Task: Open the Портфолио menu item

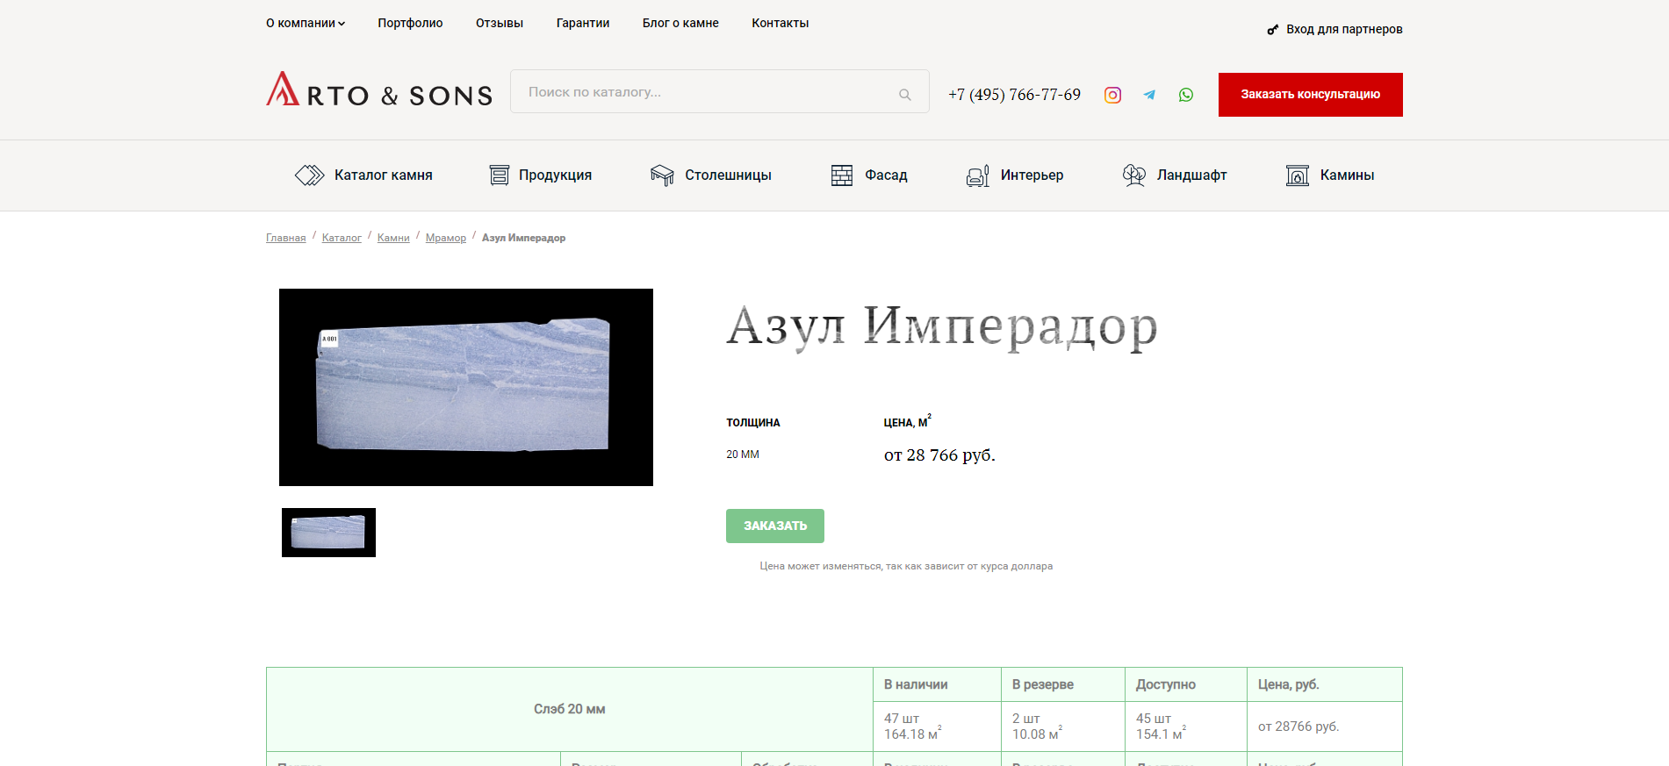Action: pos(410,24)
